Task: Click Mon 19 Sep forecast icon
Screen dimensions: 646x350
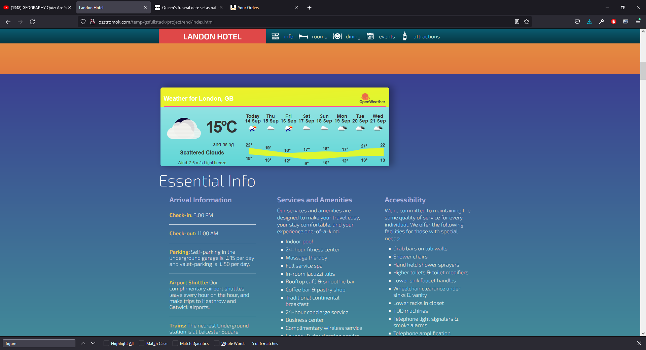Action: click(342, 128)
